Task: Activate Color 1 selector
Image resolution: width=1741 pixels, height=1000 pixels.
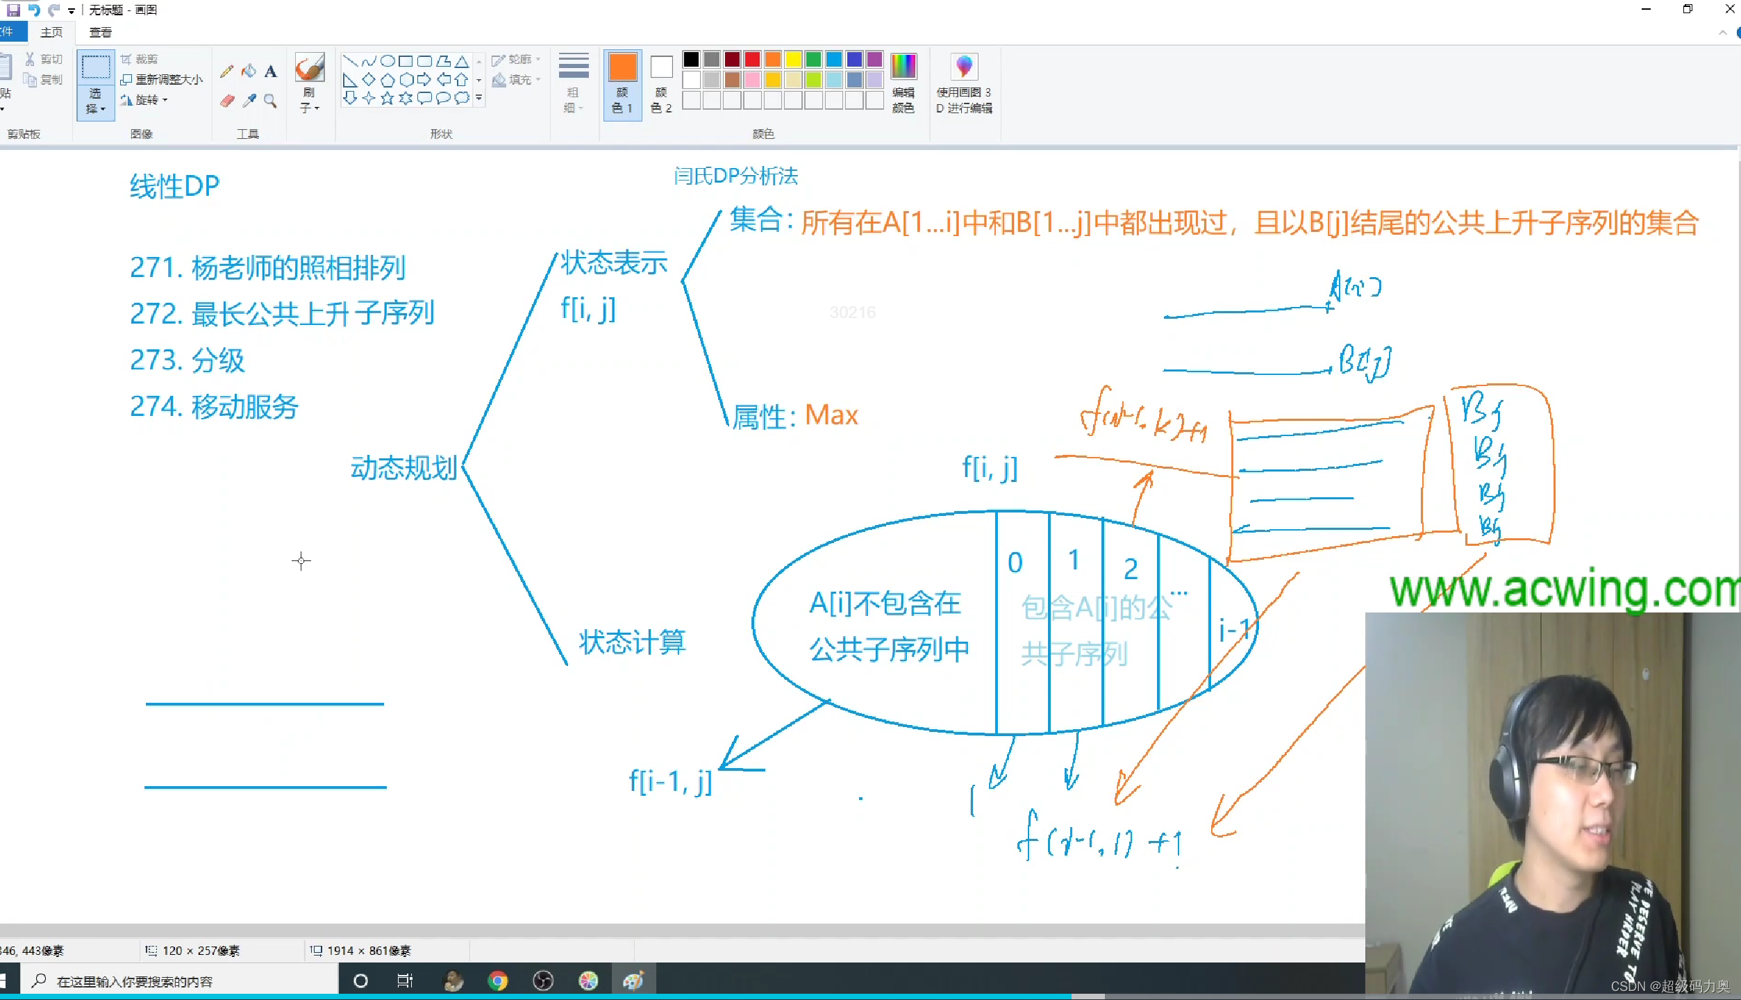Action: pos(622,84)
